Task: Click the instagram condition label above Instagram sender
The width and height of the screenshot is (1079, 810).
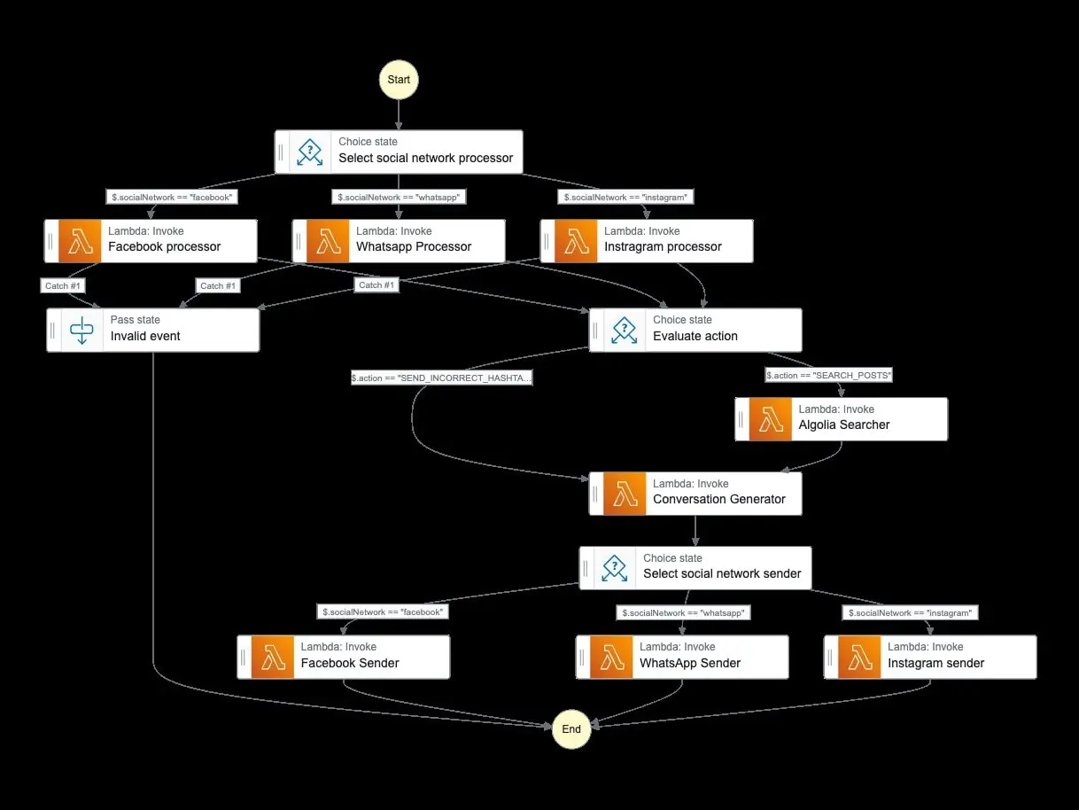Action: [911, 612]
